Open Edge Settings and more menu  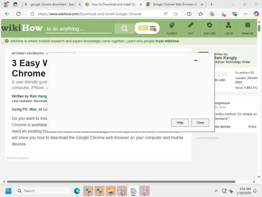[x=245, y=14]
